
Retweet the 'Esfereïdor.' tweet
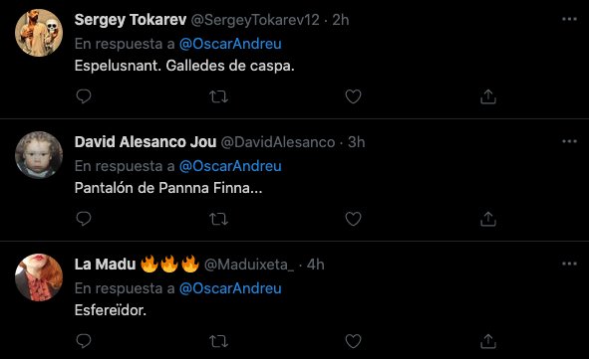tap(218, 341)
